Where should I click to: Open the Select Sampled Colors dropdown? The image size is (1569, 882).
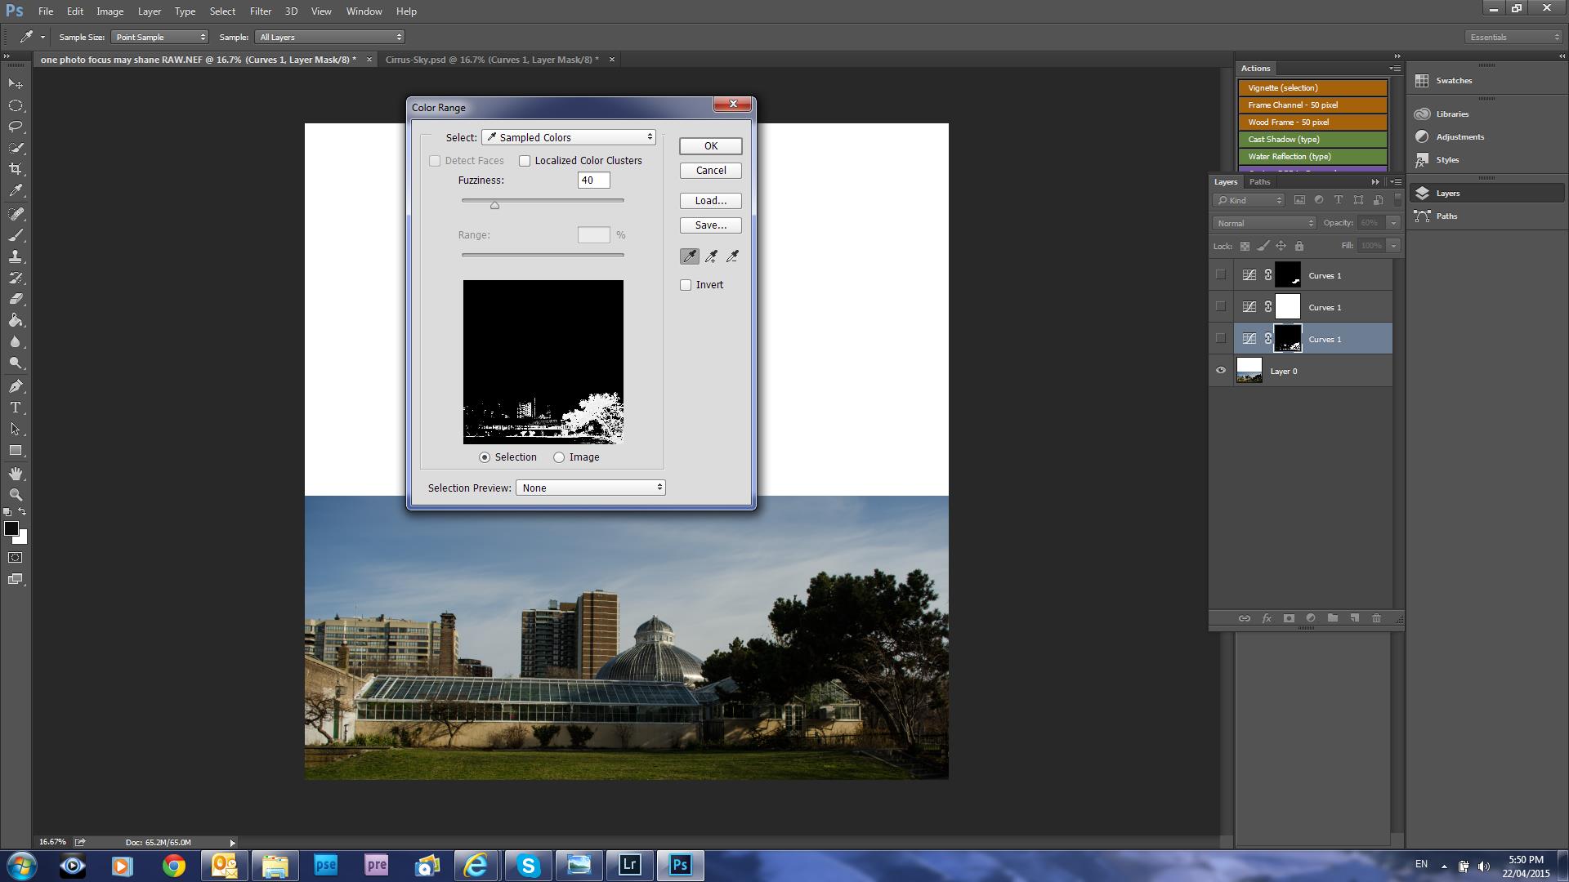pos(569,137)
